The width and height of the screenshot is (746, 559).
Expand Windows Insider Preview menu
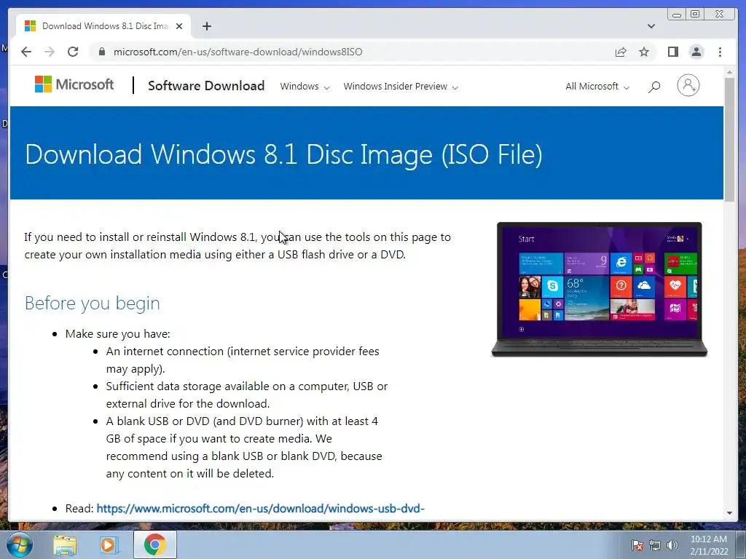(401, 87)
